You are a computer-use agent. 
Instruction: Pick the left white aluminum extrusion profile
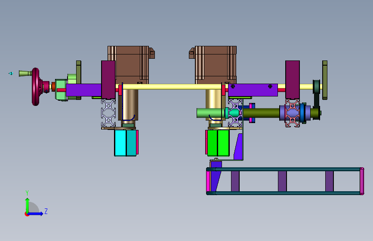(x=108, y=113)
